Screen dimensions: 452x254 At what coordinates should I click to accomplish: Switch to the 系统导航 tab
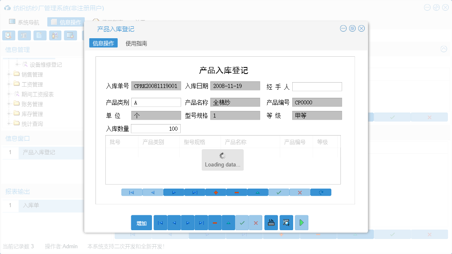click(24, 21)
